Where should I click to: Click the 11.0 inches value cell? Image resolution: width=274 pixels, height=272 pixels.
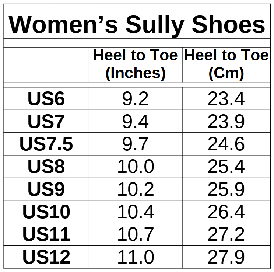(x=135, y=257)
